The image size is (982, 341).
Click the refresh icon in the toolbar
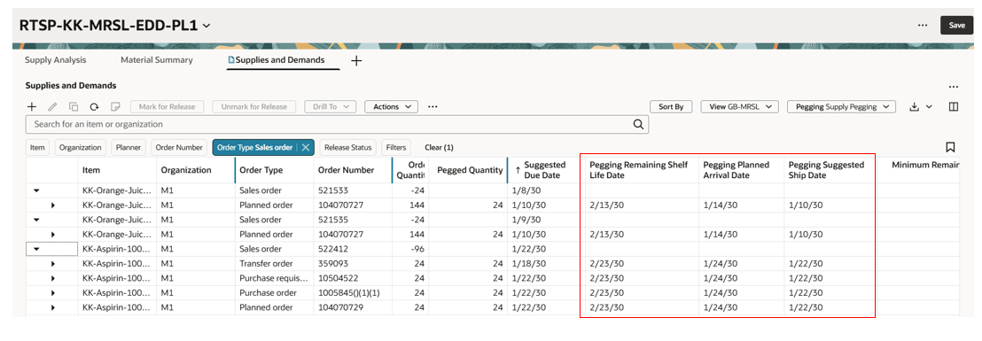[95, 106]
